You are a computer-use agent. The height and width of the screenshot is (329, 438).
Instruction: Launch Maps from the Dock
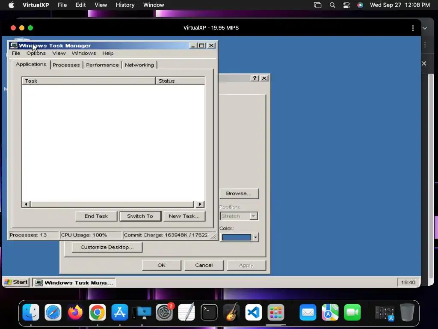click(330, 312)
